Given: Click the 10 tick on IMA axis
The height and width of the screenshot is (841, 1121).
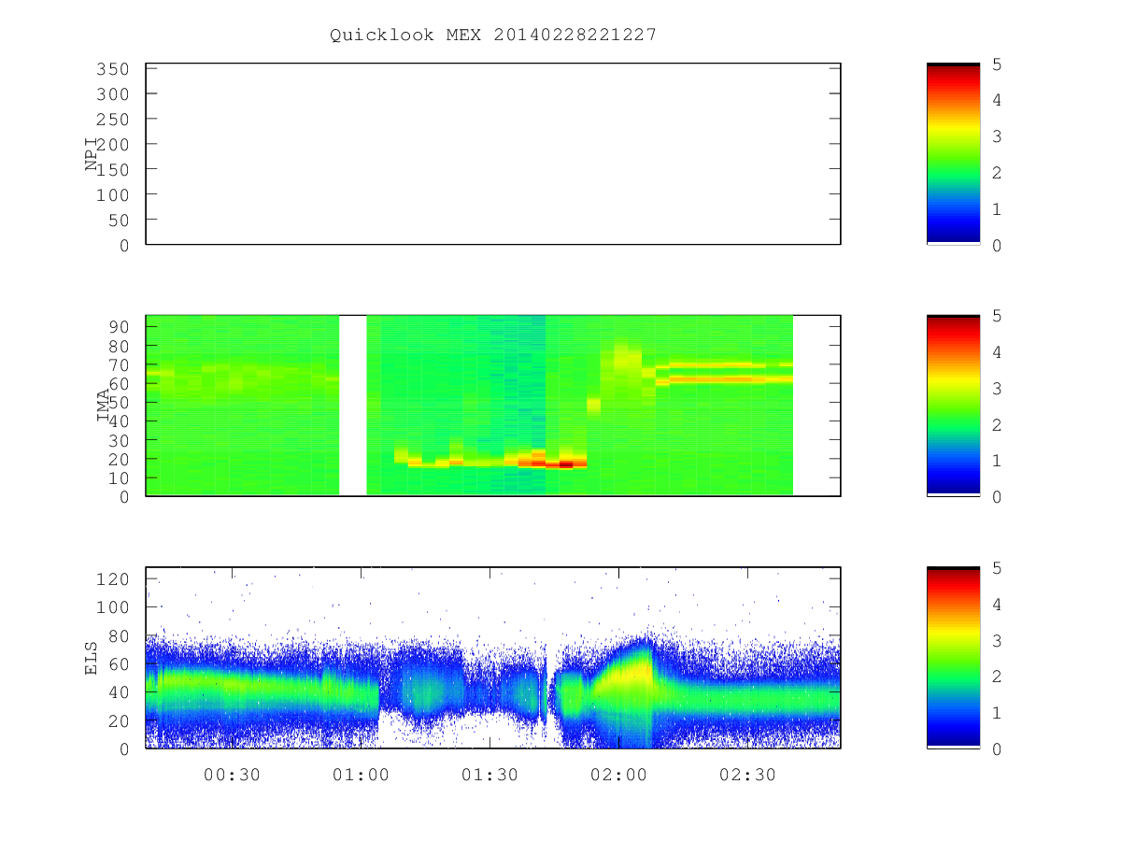Looking at the screenshot, I should coord(118,478).
